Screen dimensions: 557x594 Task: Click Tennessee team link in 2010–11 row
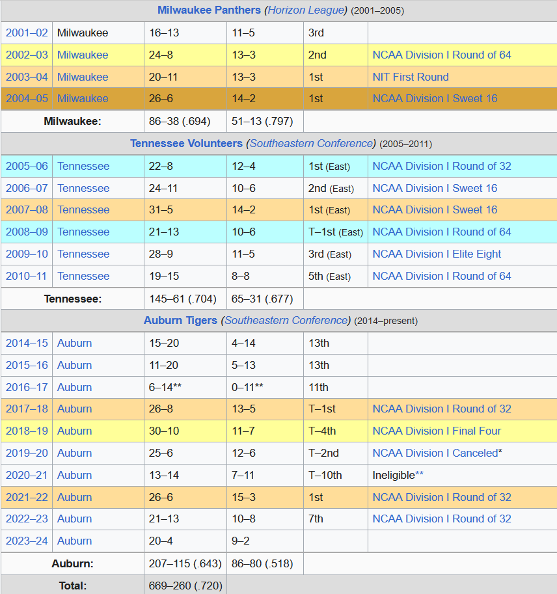click(x=83, y=276)
